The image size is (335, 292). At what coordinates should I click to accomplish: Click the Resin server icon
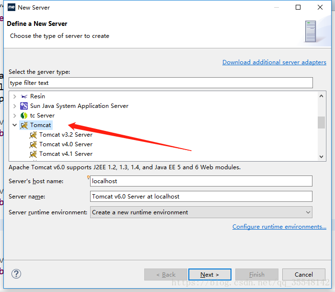[24, 96]
